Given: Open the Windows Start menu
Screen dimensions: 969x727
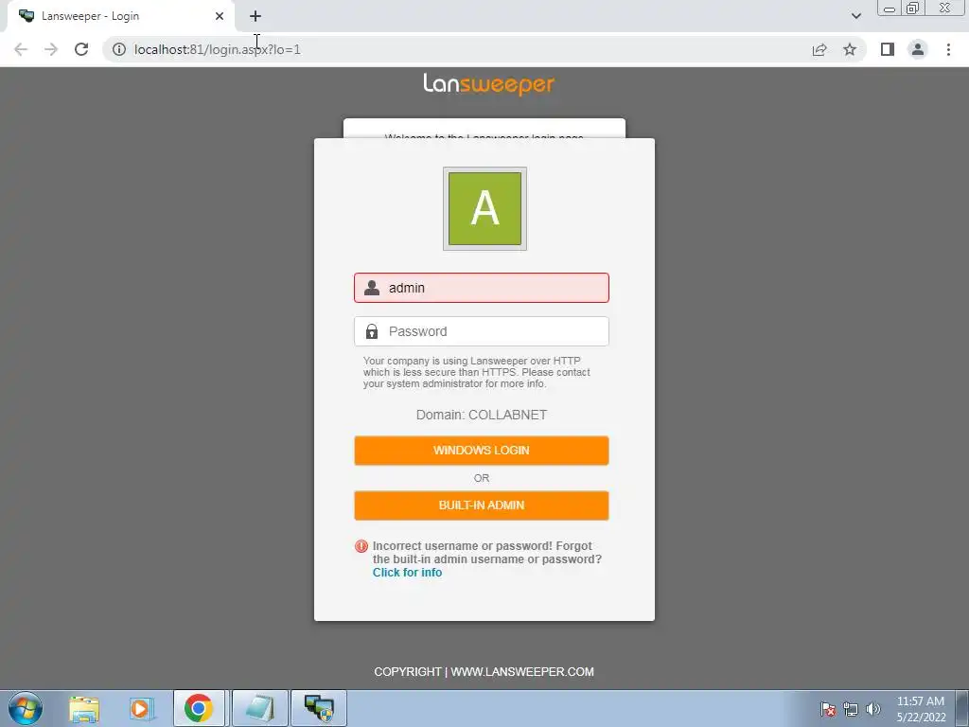Looking at the screenshot, I should click(26, 708).
